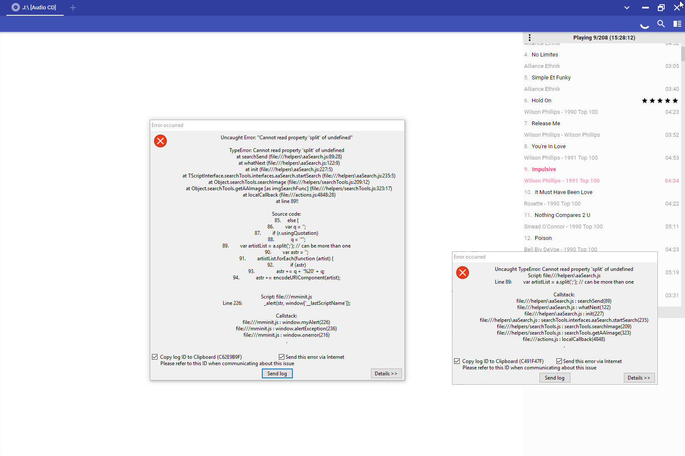This screenshot has width=685, height=456.
Task: Add a new tab with plus icon
Action: pyautogui.click(x=73, y=8)
